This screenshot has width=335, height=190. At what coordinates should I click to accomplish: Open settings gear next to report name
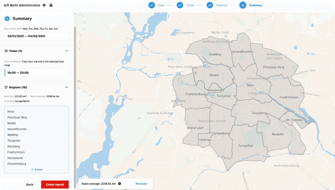[44, 5]
